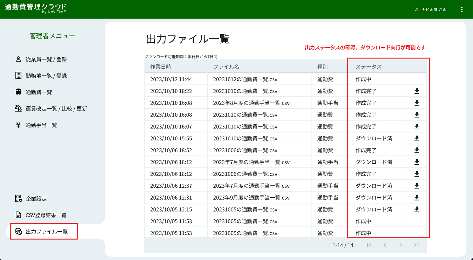This screenshot has width=473, height=260.
Task: Click the 2023/10/10 15:55 date cell
Action: tap(171, 138)
